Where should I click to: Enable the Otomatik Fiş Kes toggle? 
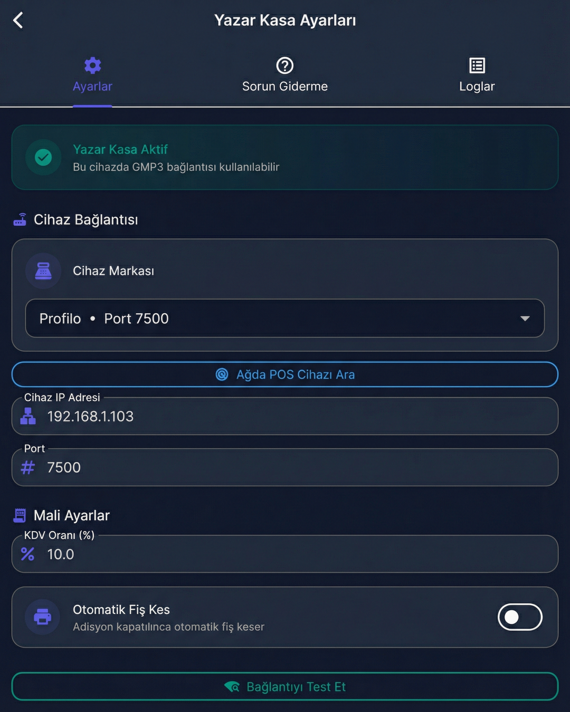click(x=520, y=617)
